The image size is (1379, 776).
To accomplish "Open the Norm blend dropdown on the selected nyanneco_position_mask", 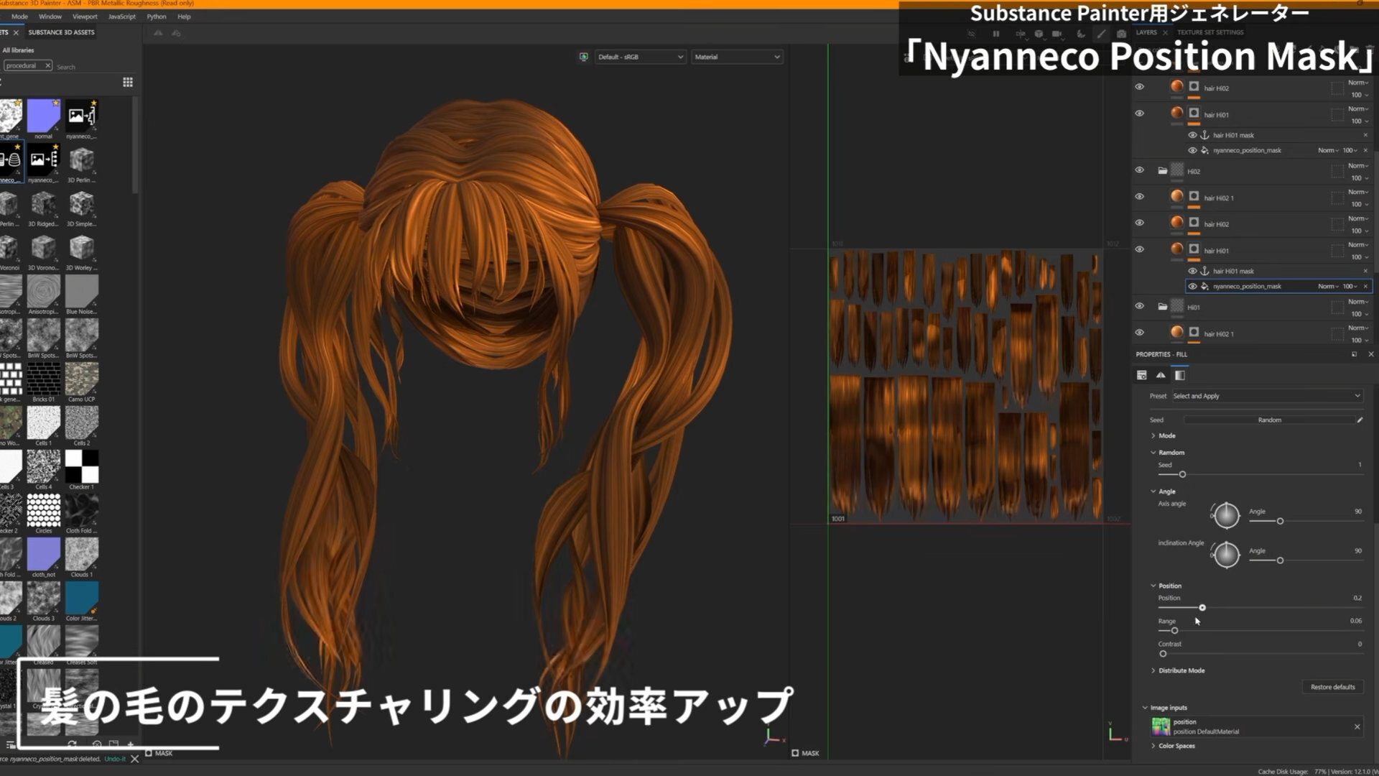I will pos(1328,286).
